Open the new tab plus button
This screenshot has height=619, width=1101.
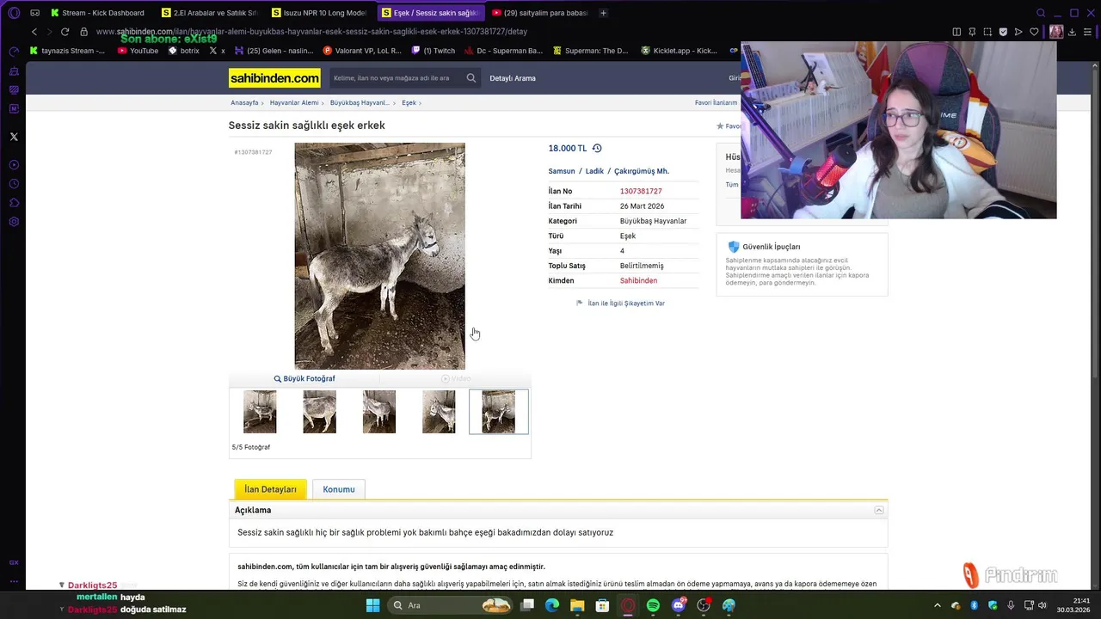point(603,13)
